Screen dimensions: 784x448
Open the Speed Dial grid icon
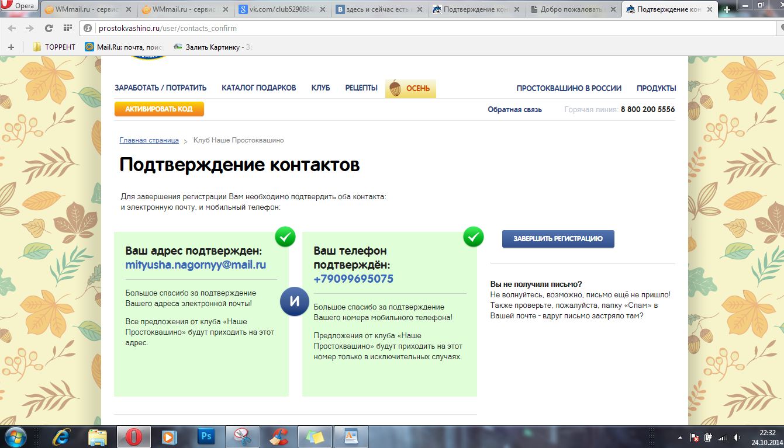(x=68, y=28)
